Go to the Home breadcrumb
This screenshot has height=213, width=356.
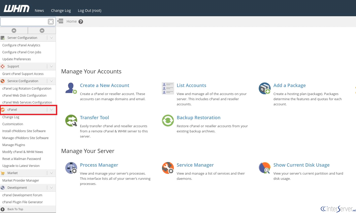(71, 21)
